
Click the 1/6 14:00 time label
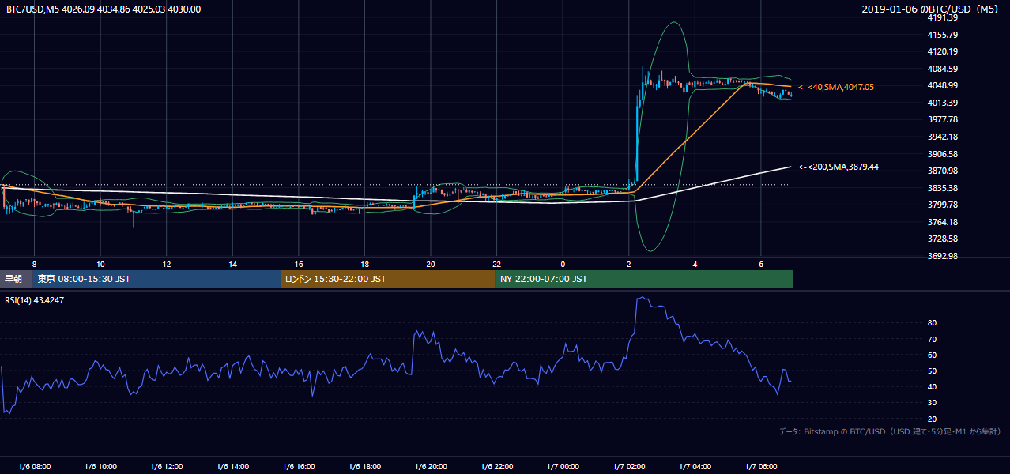click(232, 467)
